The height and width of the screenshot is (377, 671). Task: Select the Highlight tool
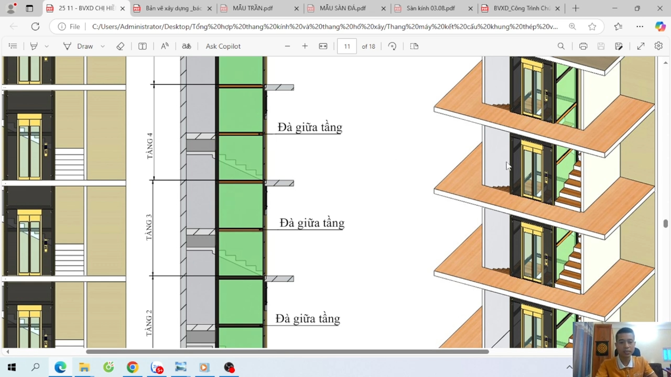coord(34,46)
